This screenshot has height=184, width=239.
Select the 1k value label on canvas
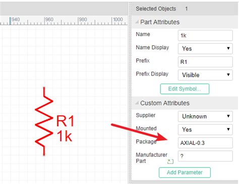(x=65, y=136)
